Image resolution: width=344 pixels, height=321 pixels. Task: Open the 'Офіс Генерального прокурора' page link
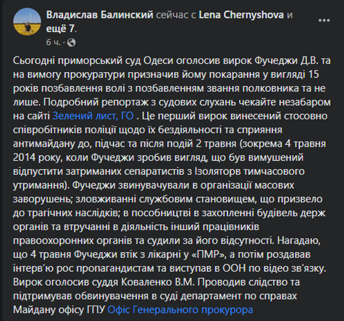181,309
